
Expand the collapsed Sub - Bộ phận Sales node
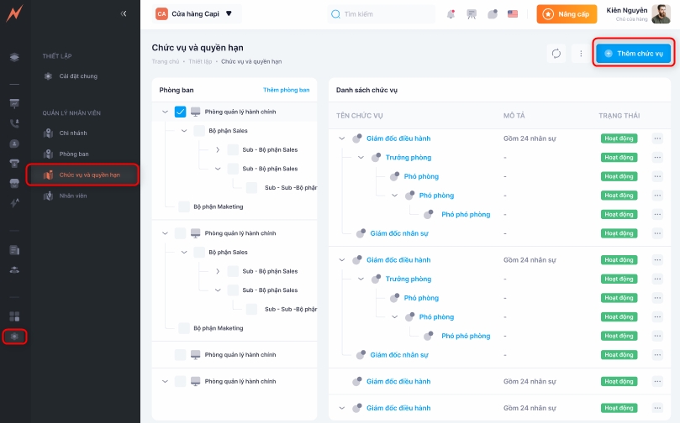tap(218, 149)
